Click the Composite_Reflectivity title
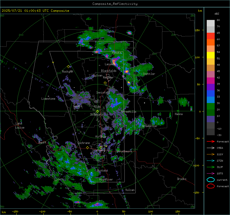230x215 pixels. pyautogui.click(x=115, y=4)
